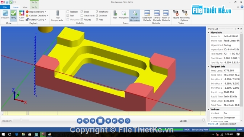Click the Facing operation value
Screen dimensions: 244x137
pyautogui.click(x=227, y=45)
